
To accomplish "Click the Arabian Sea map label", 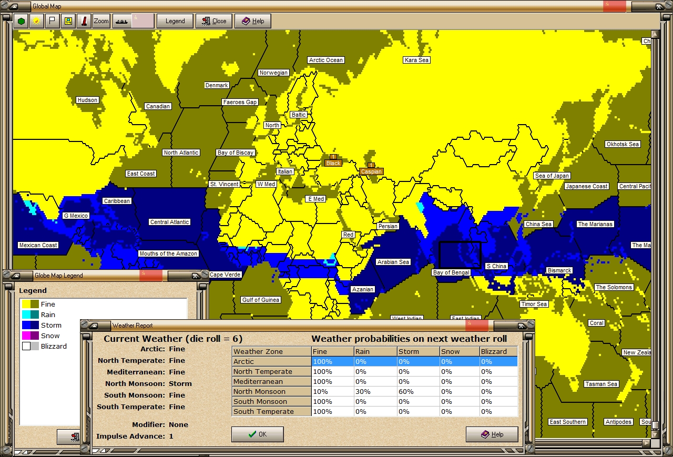I will point(393,262).
